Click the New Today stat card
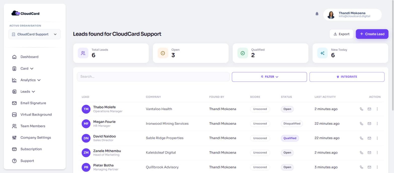This screenshot has width=394, height=173. [x=350, y=53]
